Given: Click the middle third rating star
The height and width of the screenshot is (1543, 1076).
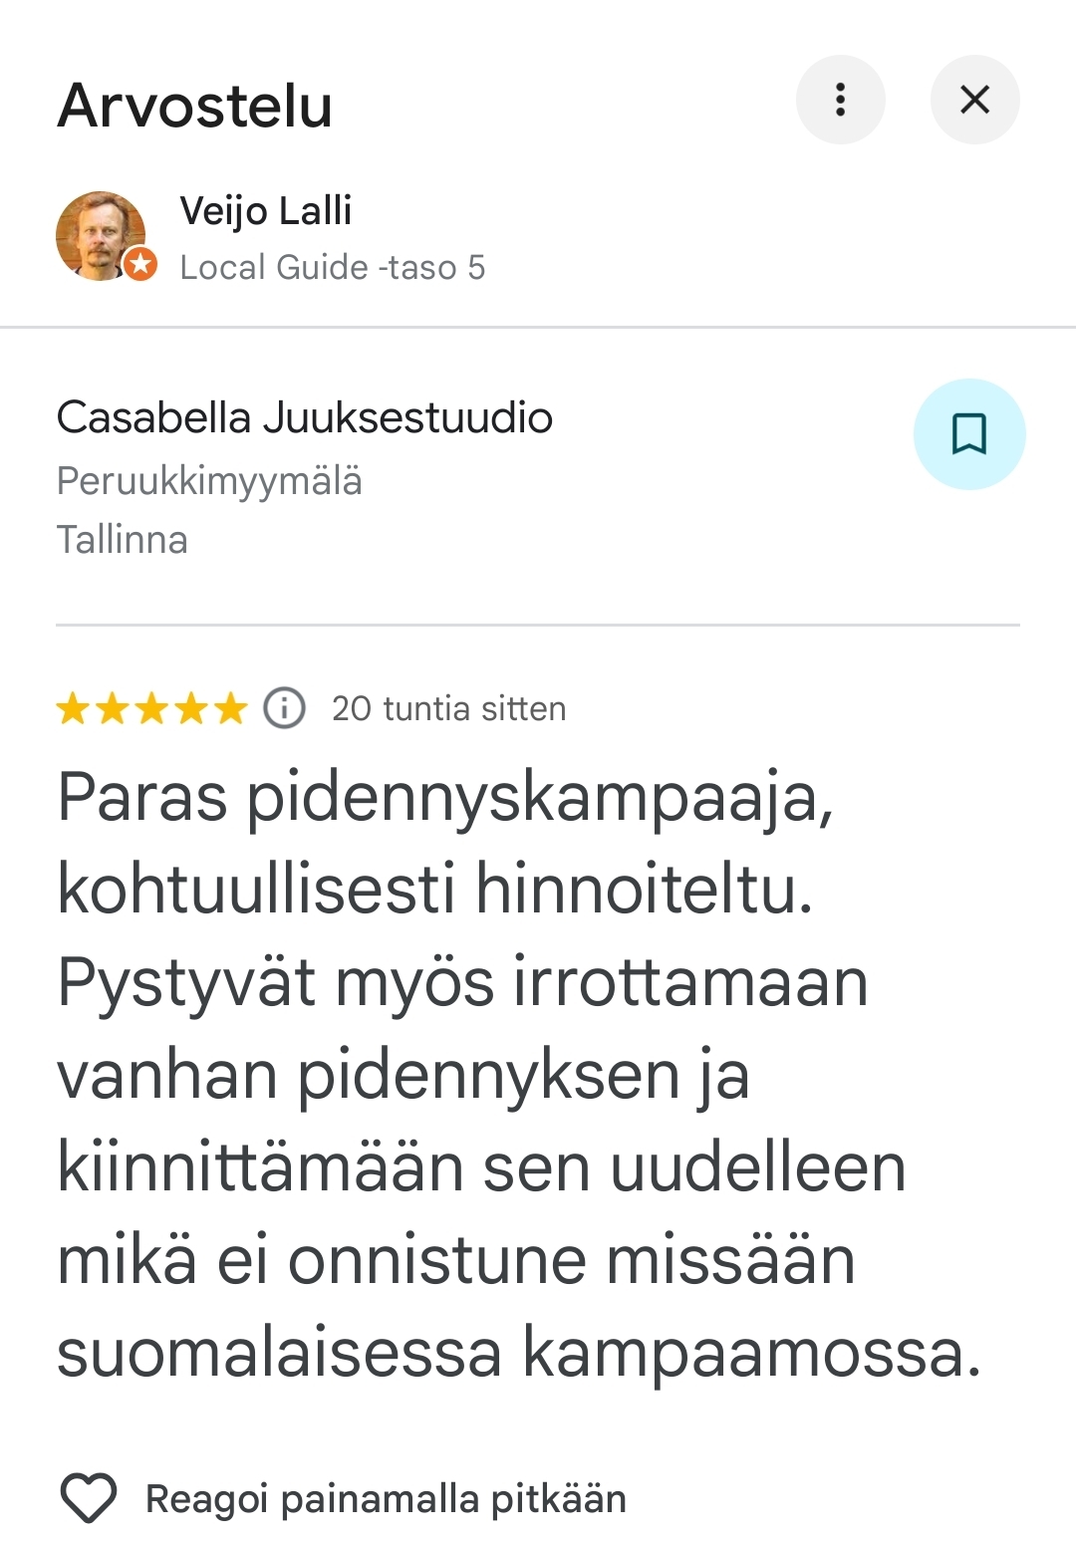Looking at the screenshot, I should pyautogui.click(x=151, y=709).
